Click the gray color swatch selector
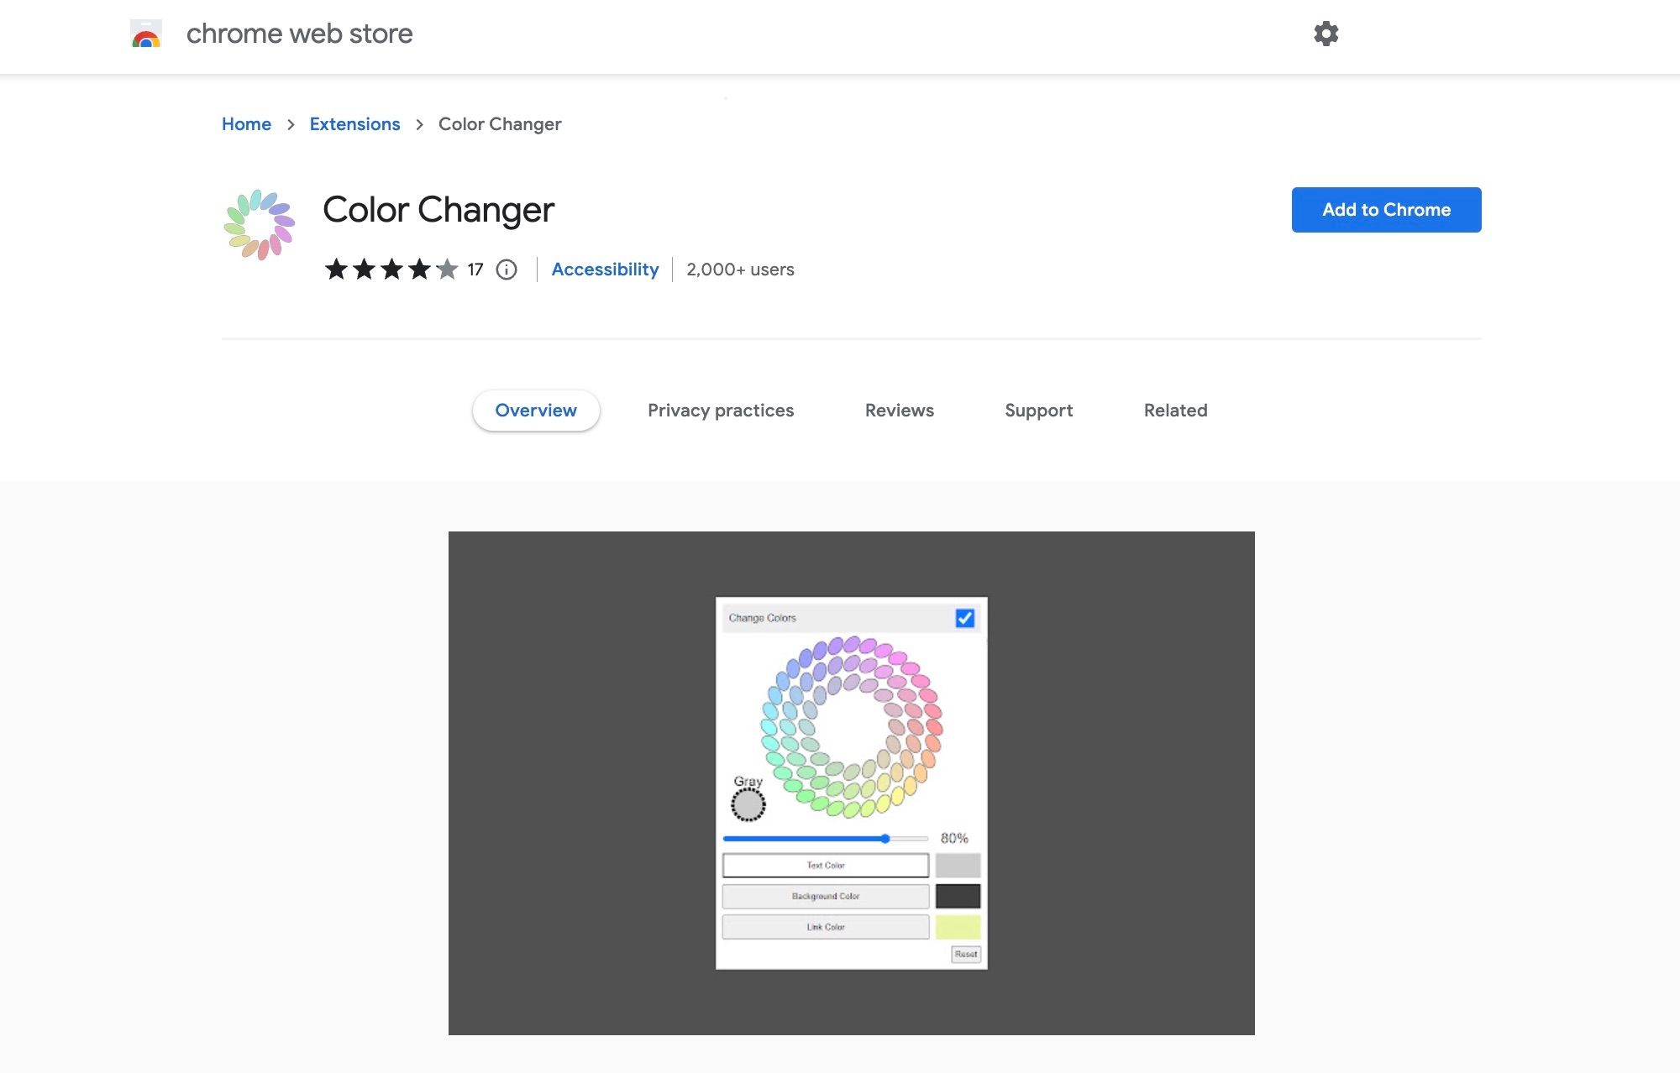 pos(749,803)
